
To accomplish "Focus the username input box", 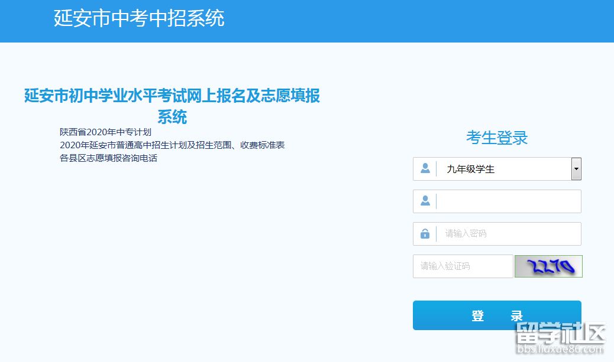I will pyautogui.click(x=508, y=201).
